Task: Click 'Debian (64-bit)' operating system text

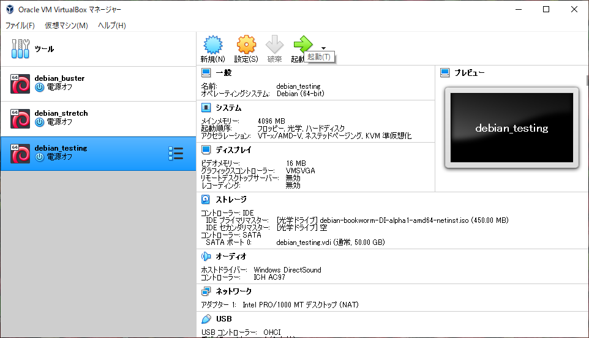Action: (301, 94)
